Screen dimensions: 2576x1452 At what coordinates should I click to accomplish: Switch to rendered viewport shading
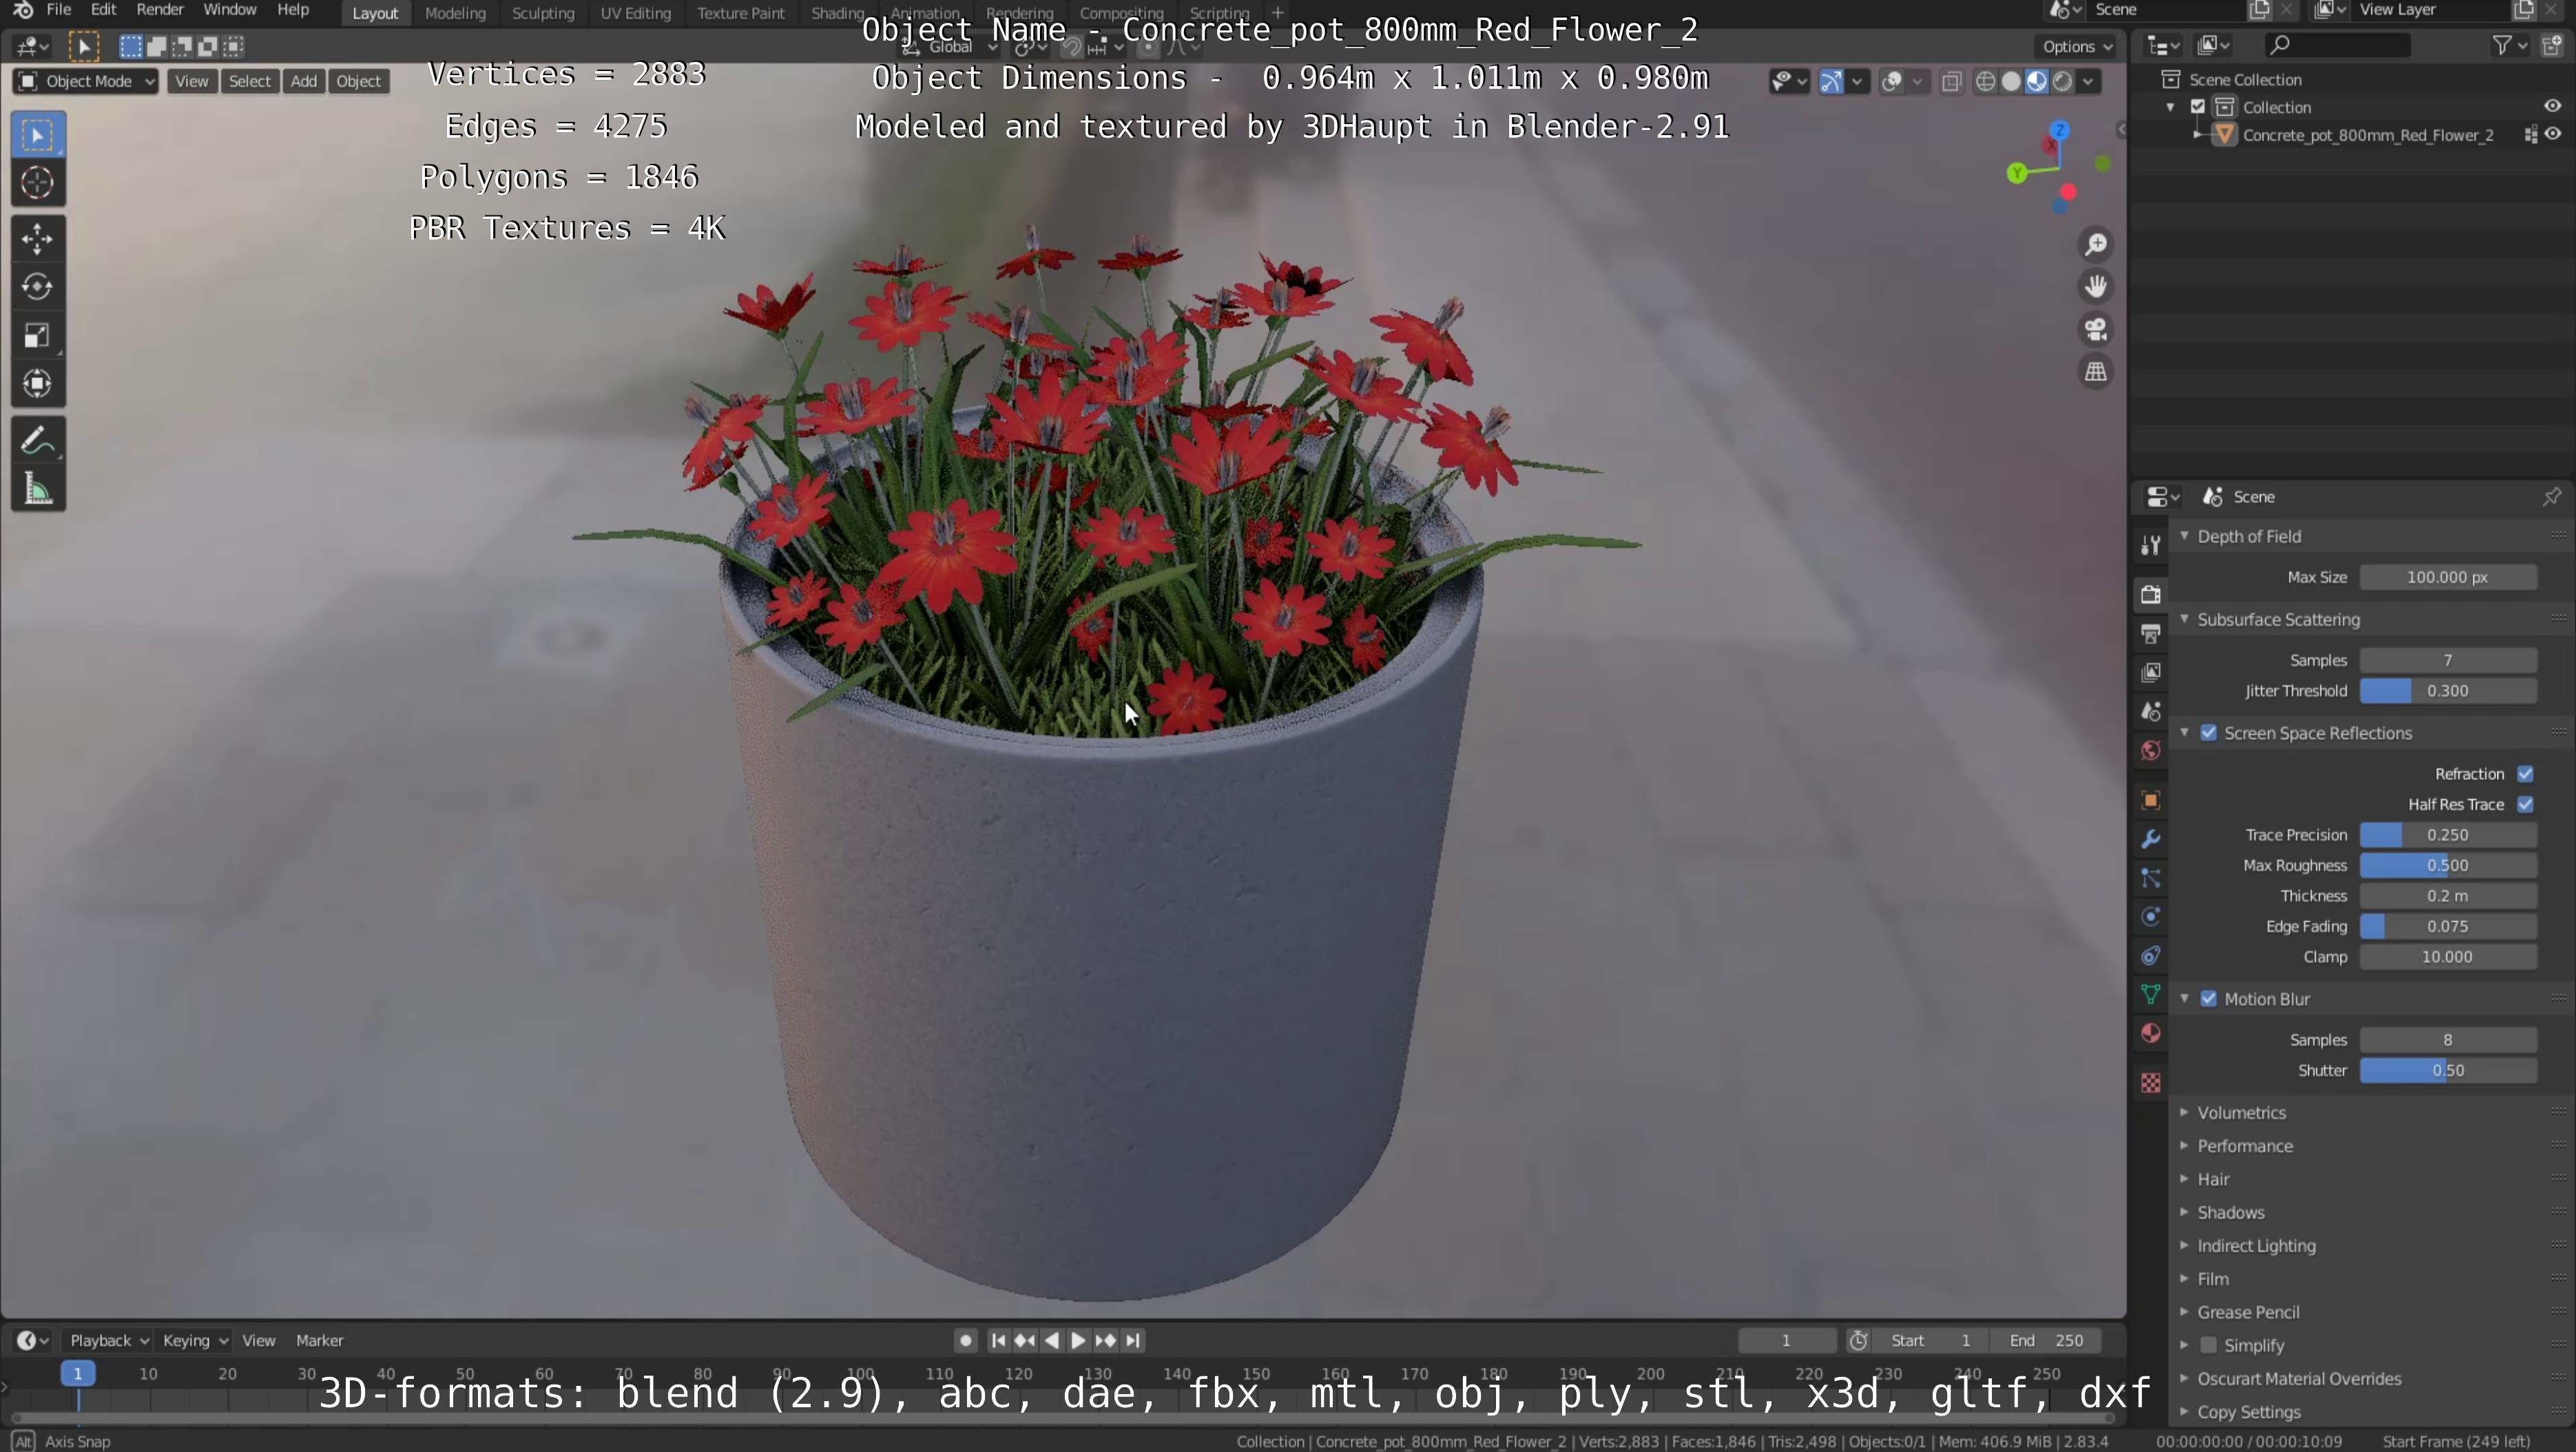pos(2063,82)
